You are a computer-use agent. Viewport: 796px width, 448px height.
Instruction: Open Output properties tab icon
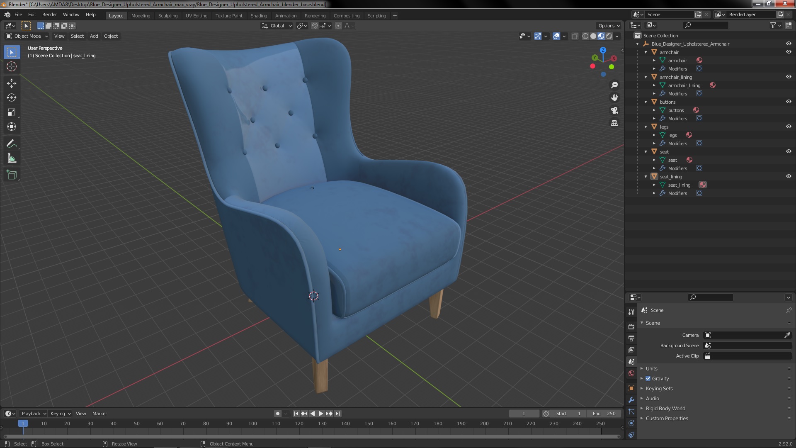tap(631, 338)
